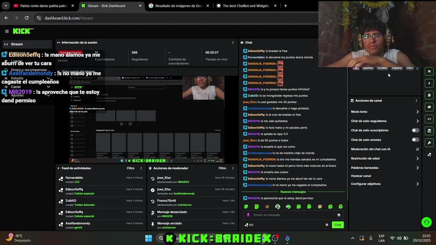Click the Peru stream tag
The height and width of the screenshot is (245, 436).
(410, 68)
